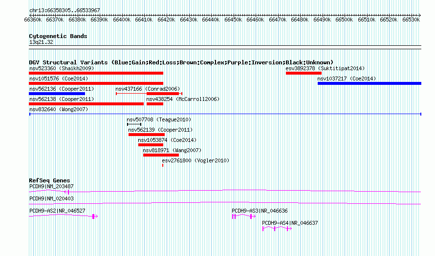Click the DGV Structural Variants track title
The image size is (435, 256).
181,62
